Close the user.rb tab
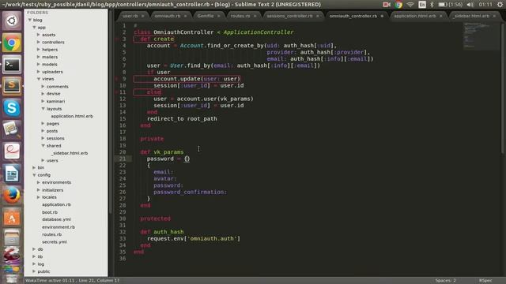 point(142,16)
